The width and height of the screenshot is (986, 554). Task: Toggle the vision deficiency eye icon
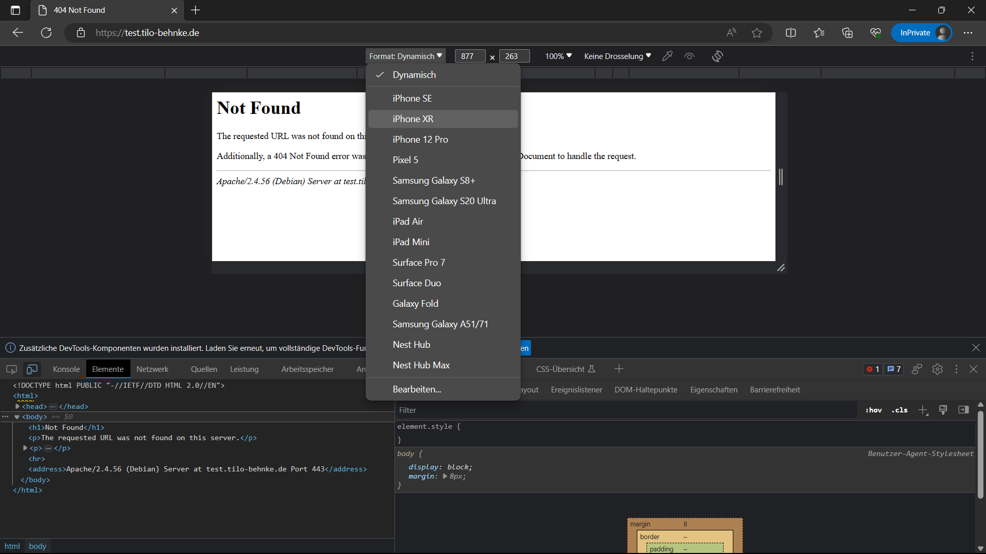click(x=689, y=56)
